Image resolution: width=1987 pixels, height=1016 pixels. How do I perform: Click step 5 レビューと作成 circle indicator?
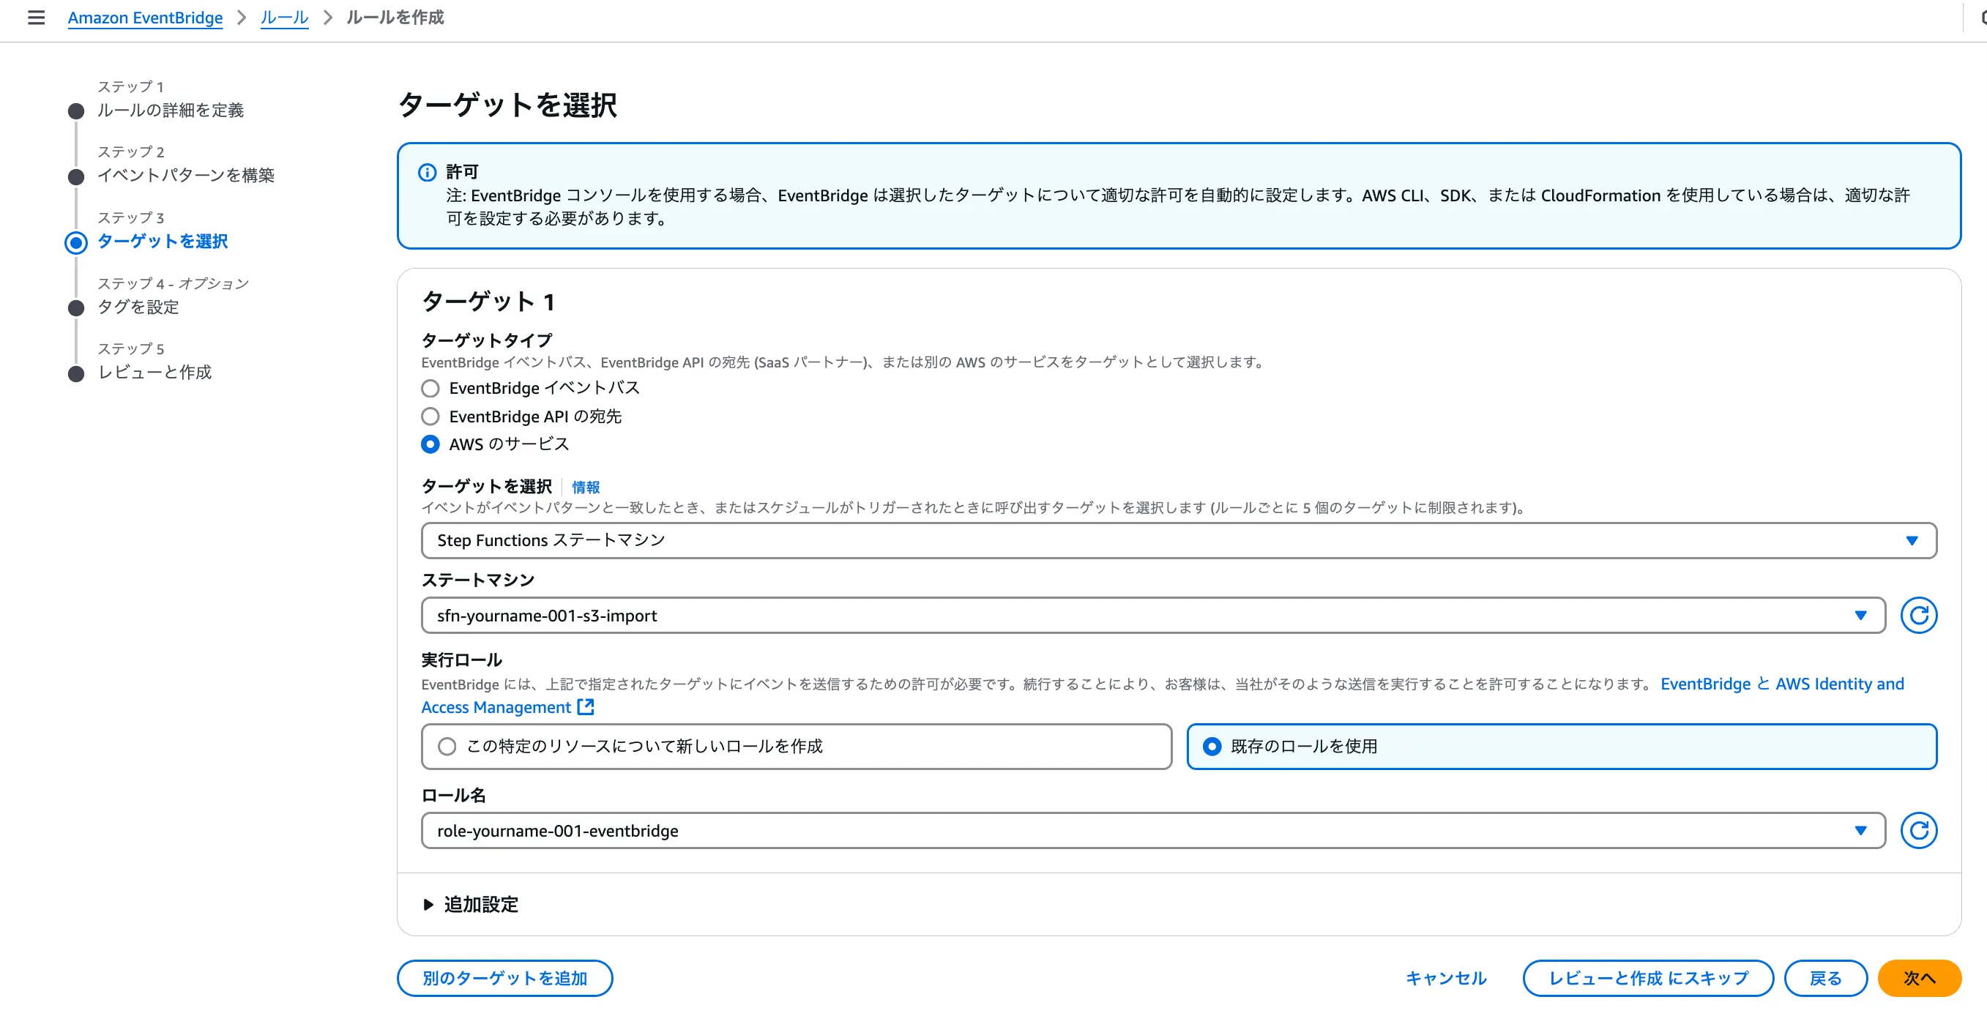pyautogui.click(x=75, y=373)
